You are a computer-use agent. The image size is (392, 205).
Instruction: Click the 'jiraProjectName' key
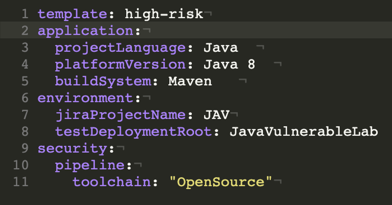(120, 115)
